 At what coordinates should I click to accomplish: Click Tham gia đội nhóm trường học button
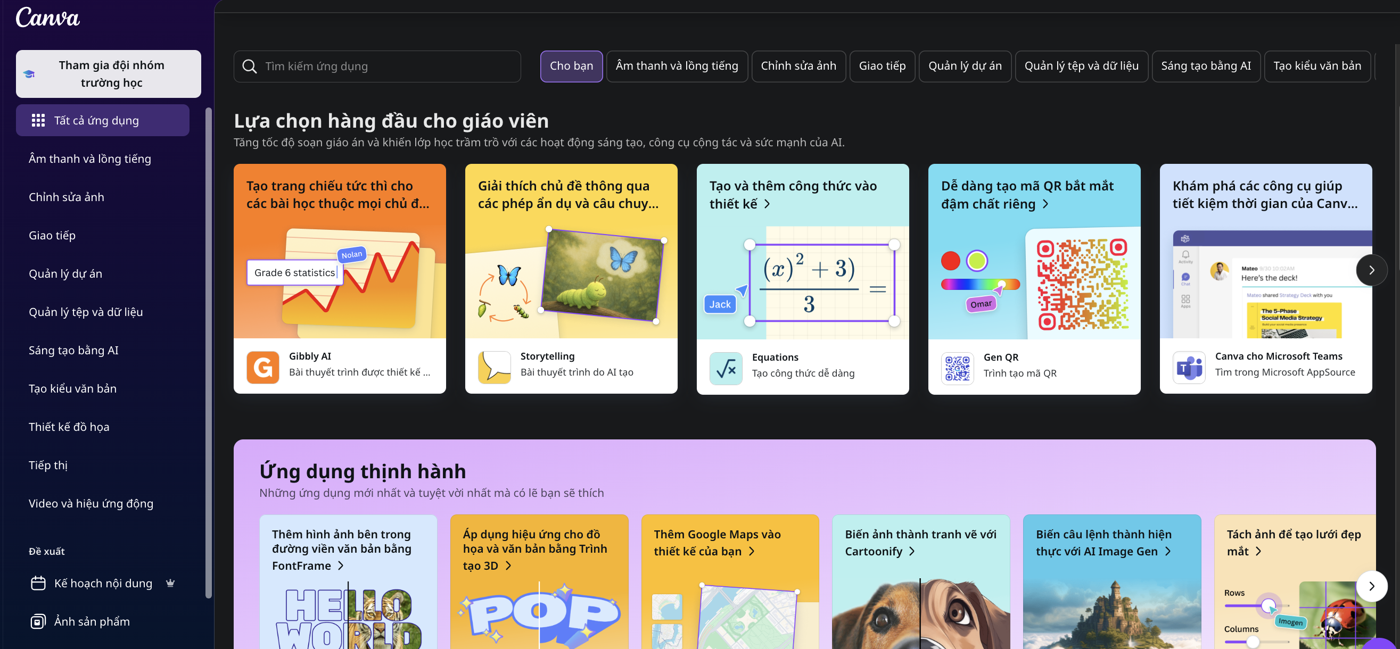pos(108,74)
